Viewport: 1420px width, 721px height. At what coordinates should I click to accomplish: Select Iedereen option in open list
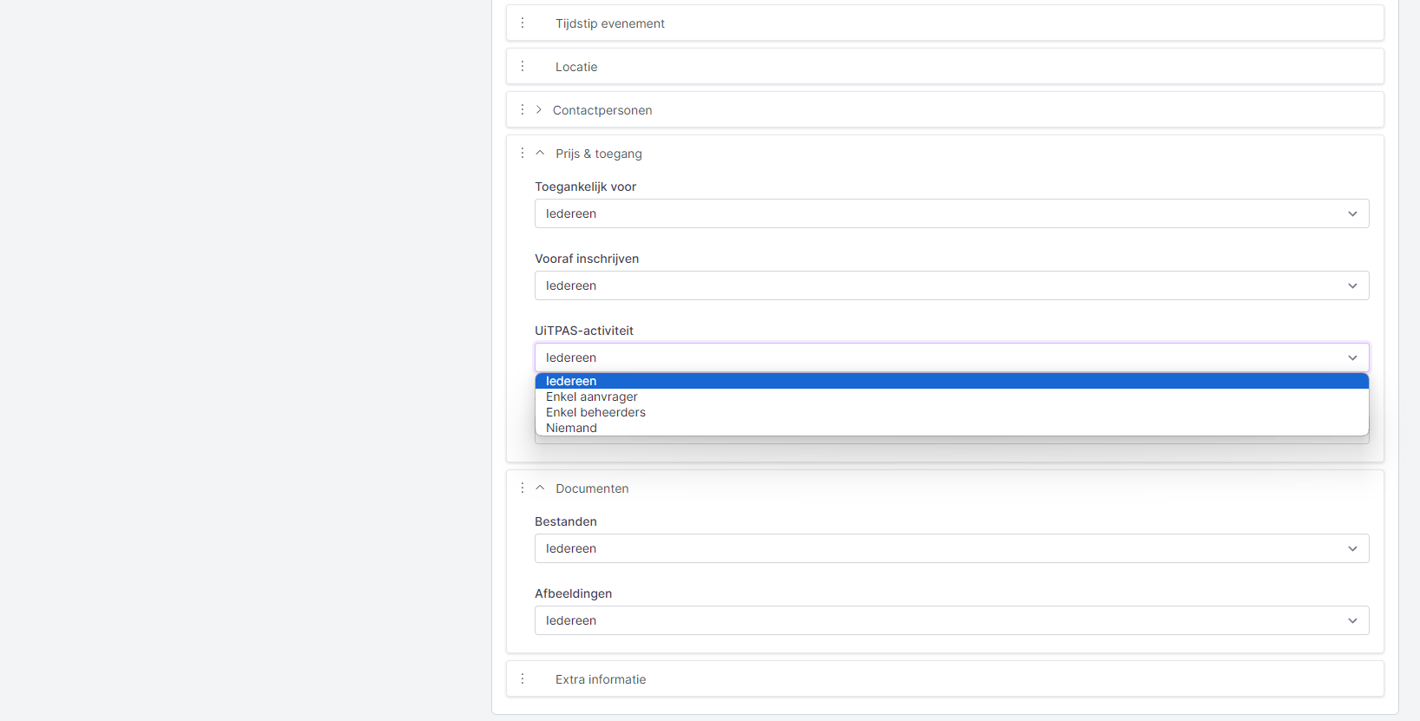tap(571, 381)
